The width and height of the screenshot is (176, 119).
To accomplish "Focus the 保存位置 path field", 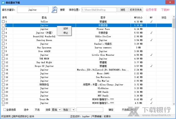I will 99,10.
